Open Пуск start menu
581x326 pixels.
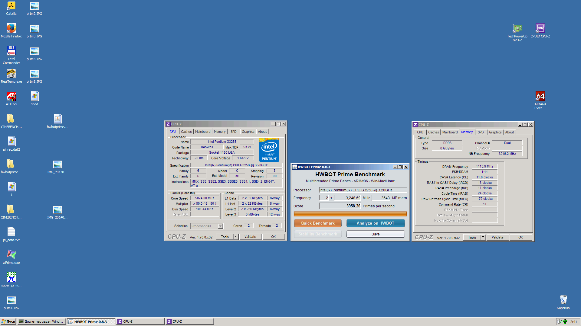[8, 321]
